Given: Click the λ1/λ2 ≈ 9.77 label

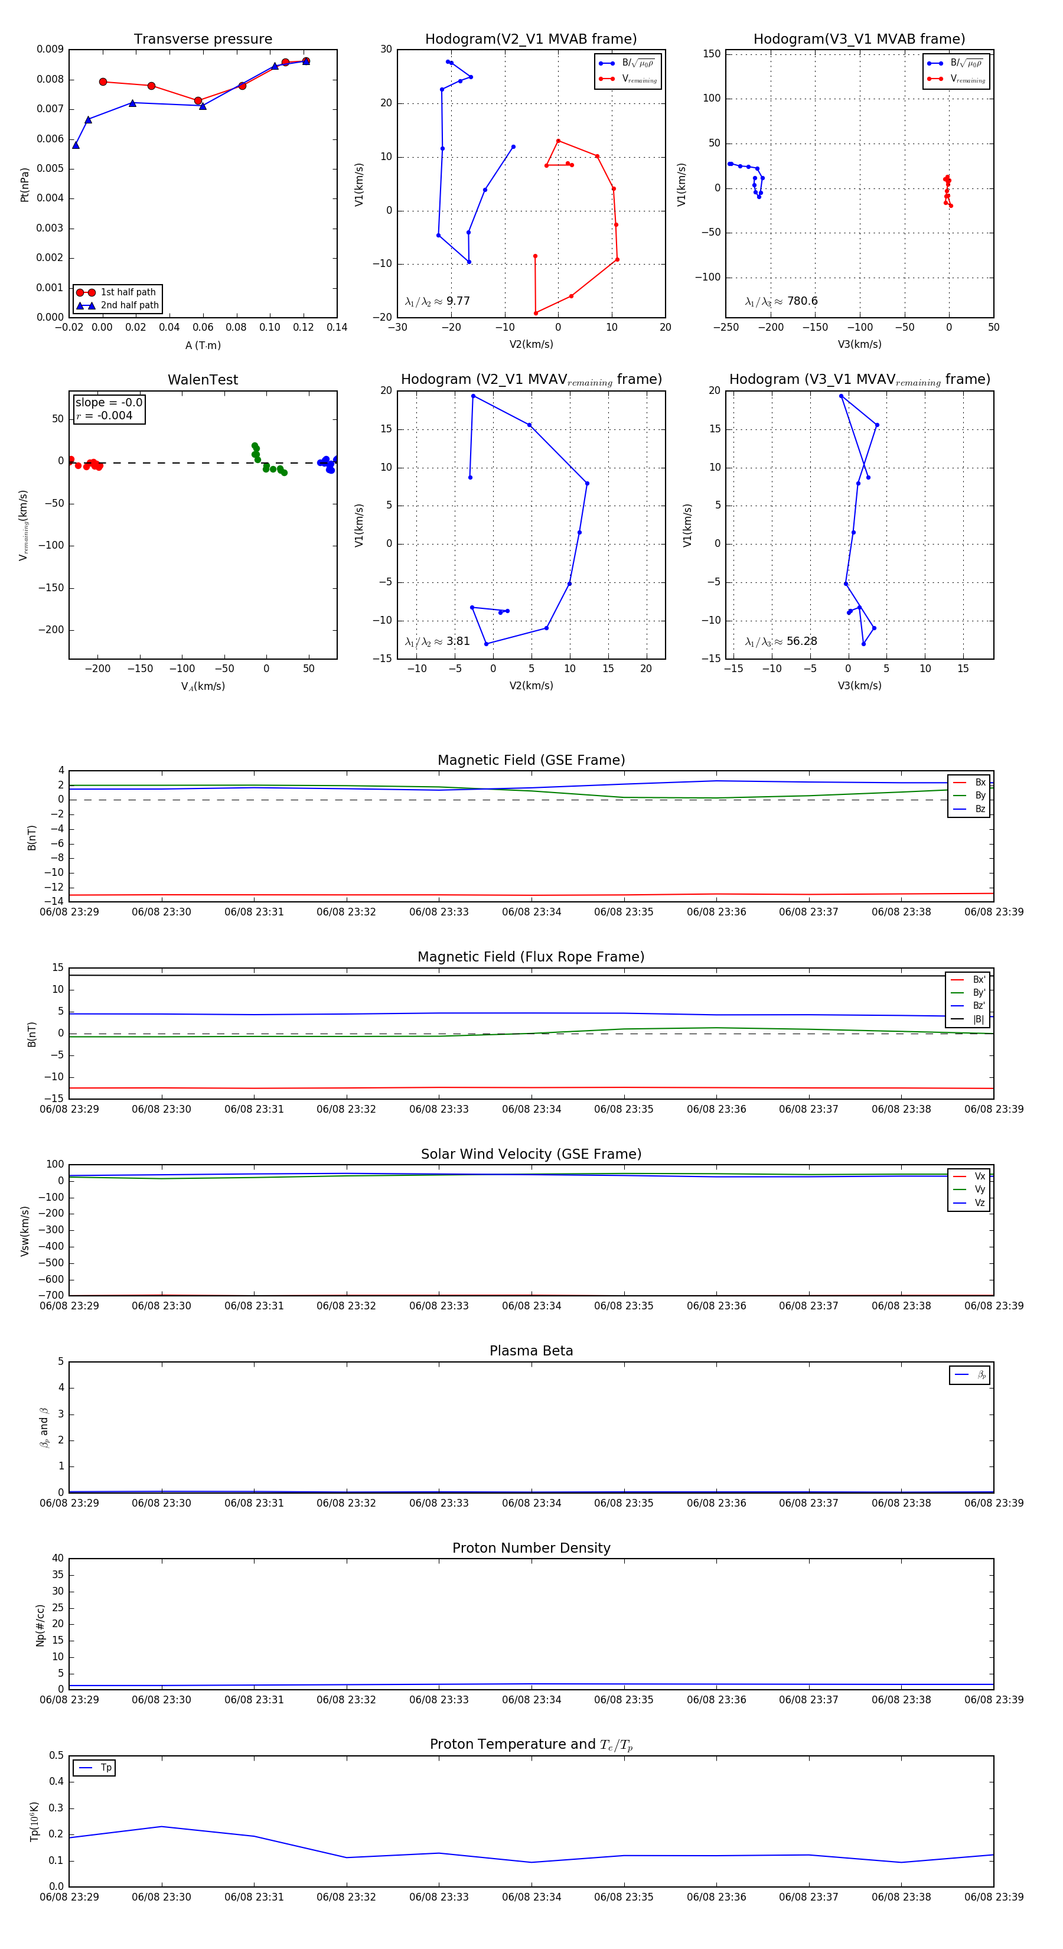Looking at the screenshot, I should (x=437, y=301).
